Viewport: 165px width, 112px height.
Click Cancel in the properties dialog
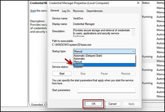112,104
